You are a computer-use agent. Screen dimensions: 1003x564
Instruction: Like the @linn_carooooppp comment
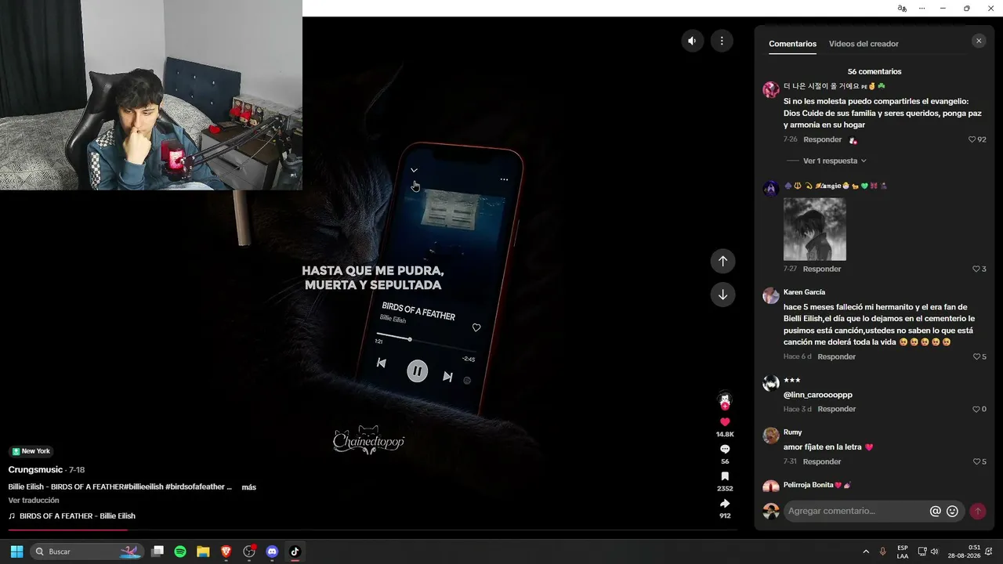click(976, 409)
